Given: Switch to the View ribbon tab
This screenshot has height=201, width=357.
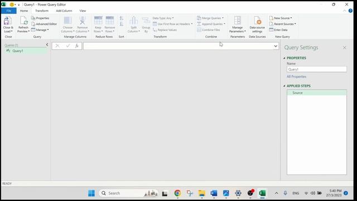Looking at the screenshot, I should click(83, 11).
